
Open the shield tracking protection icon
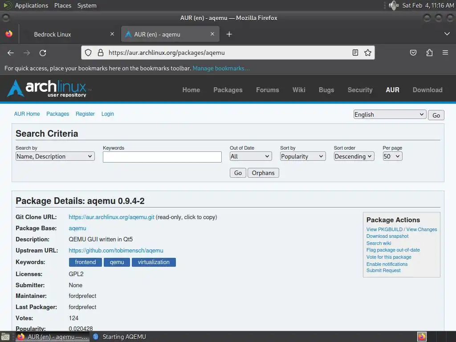[88, 53]
